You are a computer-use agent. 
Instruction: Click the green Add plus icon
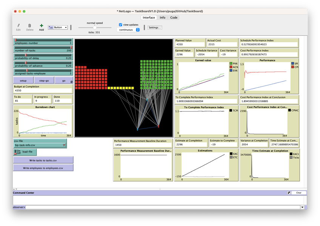42,25
